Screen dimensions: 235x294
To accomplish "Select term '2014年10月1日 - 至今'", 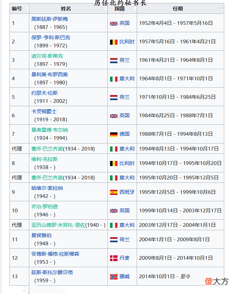I will pyautogui.click(x=165, y=277).
